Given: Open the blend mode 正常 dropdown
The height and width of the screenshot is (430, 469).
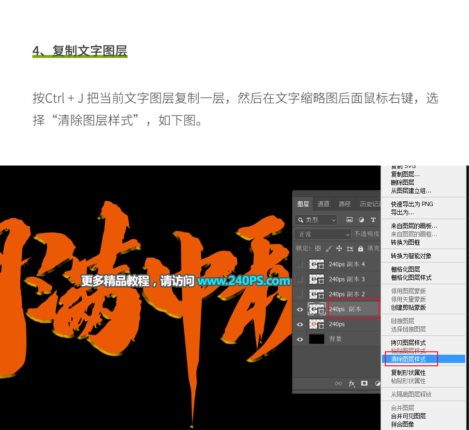Looking at the screenshot, I should coord(322,234).
